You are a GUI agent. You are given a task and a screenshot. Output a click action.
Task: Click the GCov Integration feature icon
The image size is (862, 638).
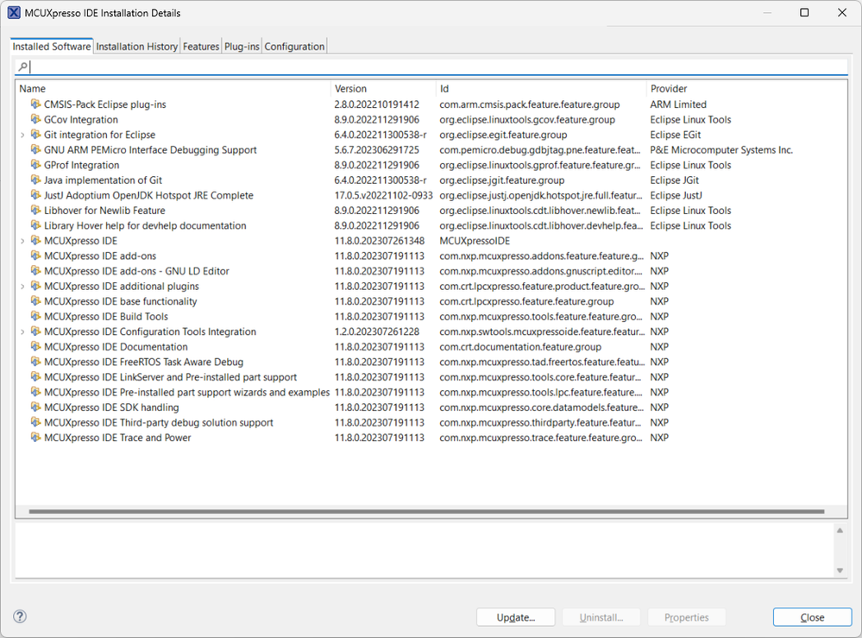click(35, 119)
